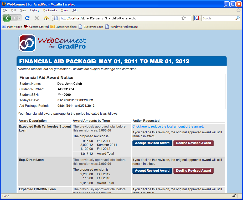Click the Forward arrow button
The height and width of the screenshot is (200, 243).
point(14,18)
